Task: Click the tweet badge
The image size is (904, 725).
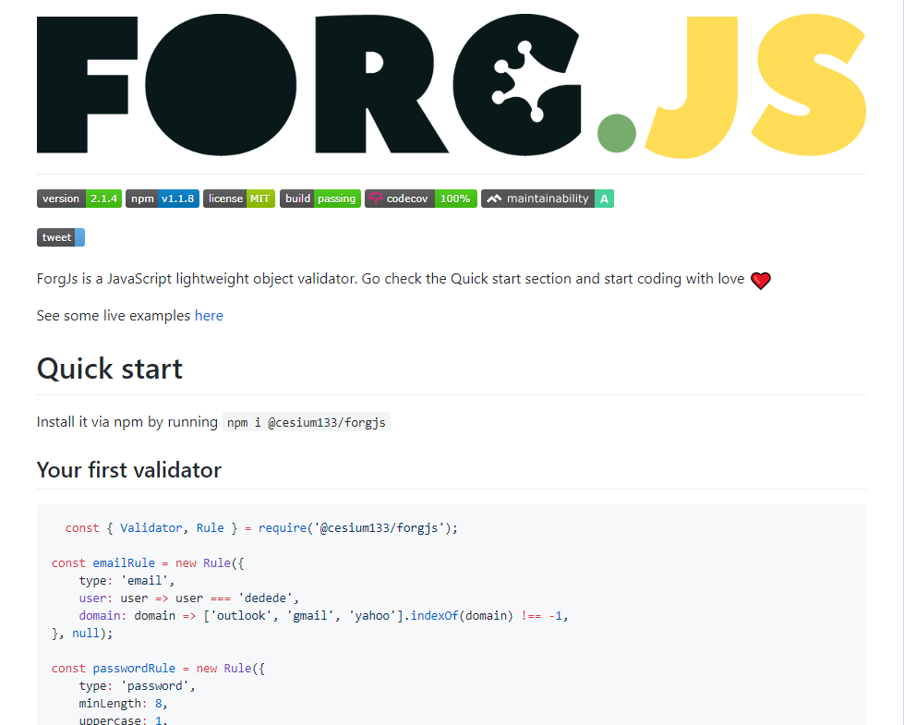Action: (61, 237)
